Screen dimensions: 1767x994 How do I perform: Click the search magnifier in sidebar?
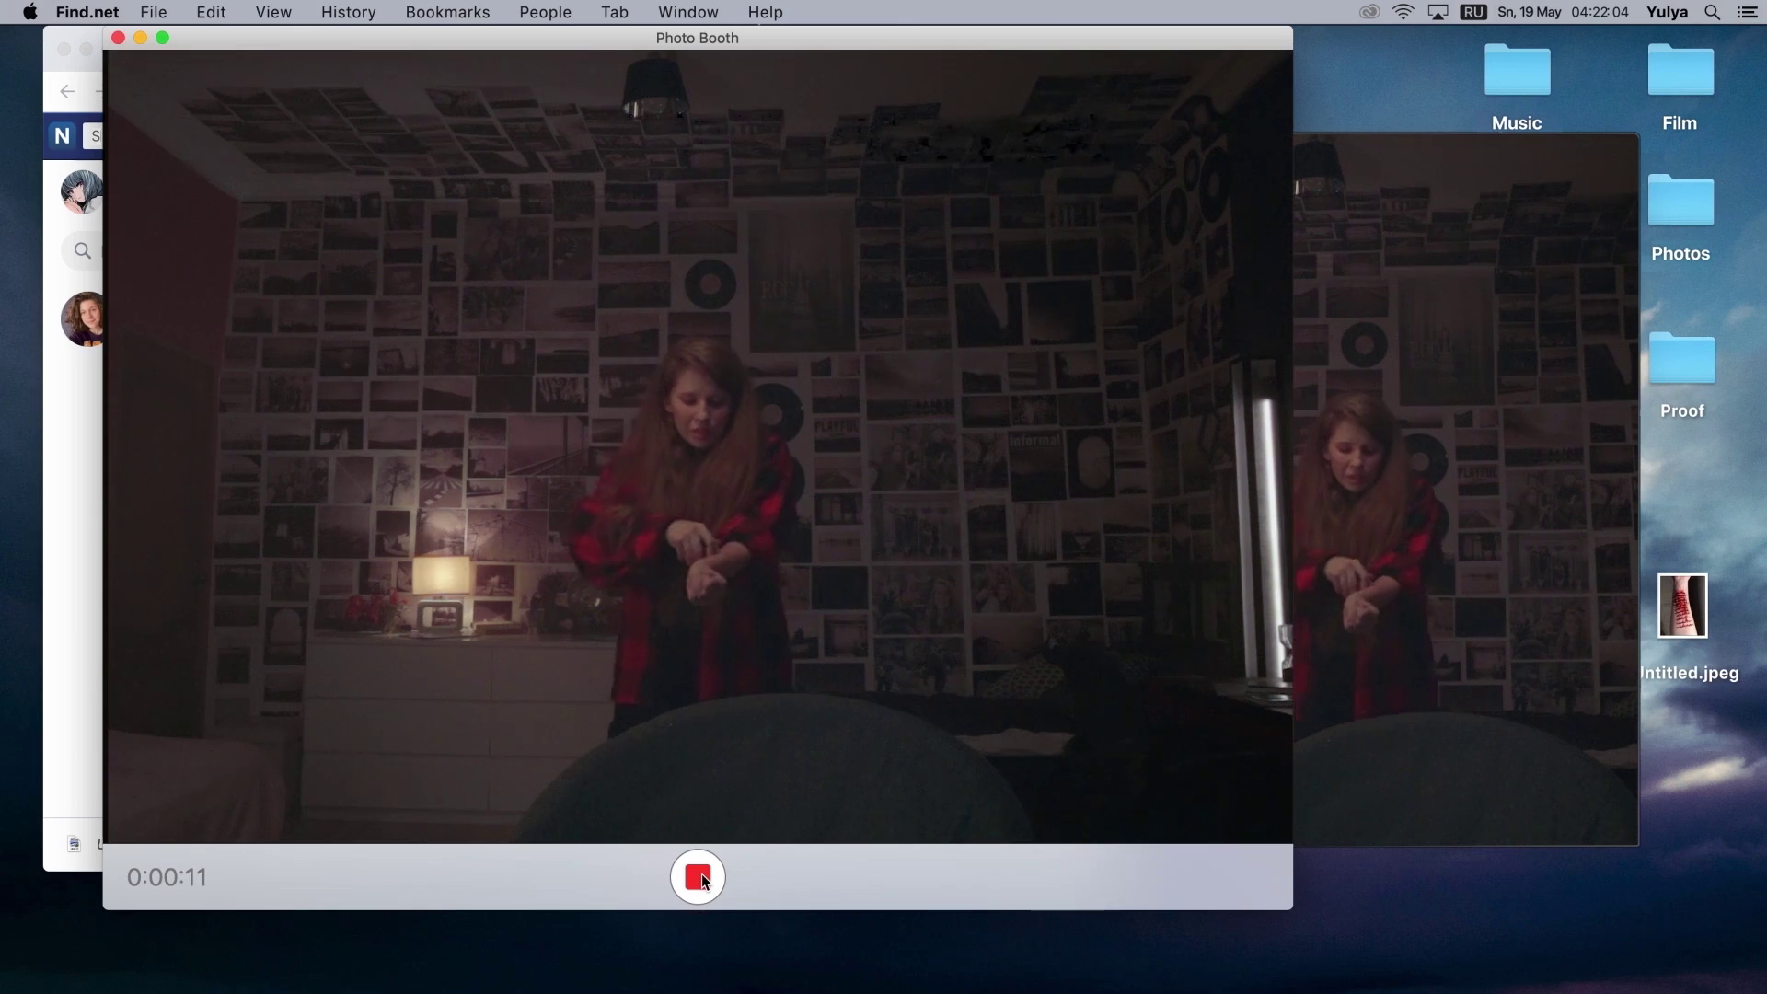click(x=83, y=250)
